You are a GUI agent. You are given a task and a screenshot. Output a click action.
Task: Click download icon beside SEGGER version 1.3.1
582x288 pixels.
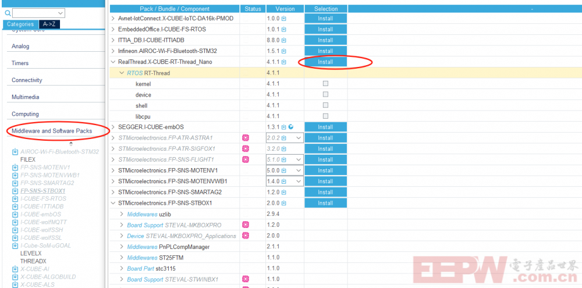tap(284, 127)
